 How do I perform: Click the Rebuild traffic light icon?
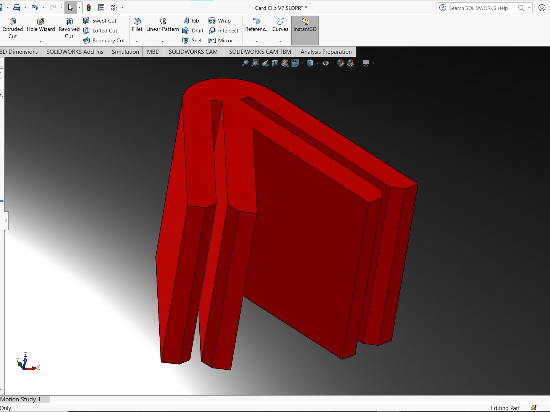tap(89, 8)
